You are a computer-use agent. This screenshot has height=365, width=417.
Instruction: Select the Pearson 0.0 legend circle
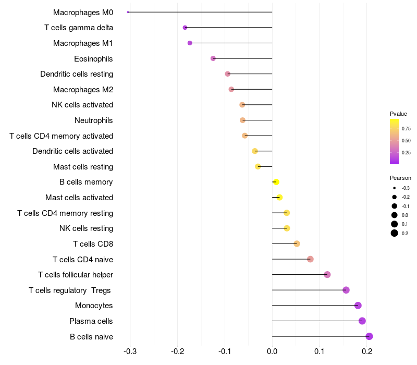coord(395,215)
